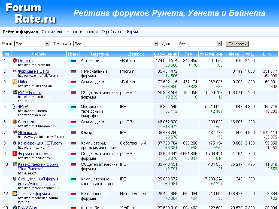This screenshot has height=209, width=279.
Task: Click the 4PDA forum favicon
Action: (x=15, y=106)
